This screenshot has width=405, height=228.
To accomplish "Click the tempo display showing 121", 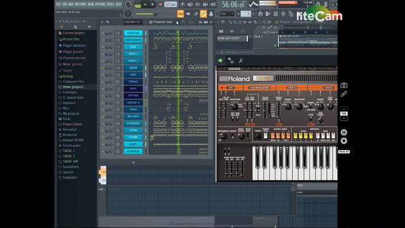I will pos(170,4).
